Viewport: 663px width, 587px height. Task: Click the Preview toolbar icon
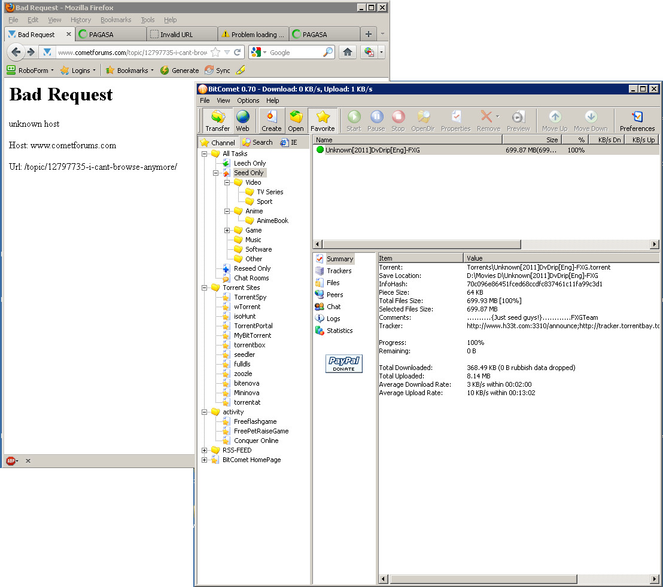518,120
